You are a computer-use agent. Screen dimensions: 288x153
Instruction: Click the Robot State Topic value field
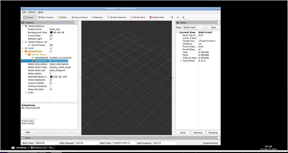pos(60,67)
